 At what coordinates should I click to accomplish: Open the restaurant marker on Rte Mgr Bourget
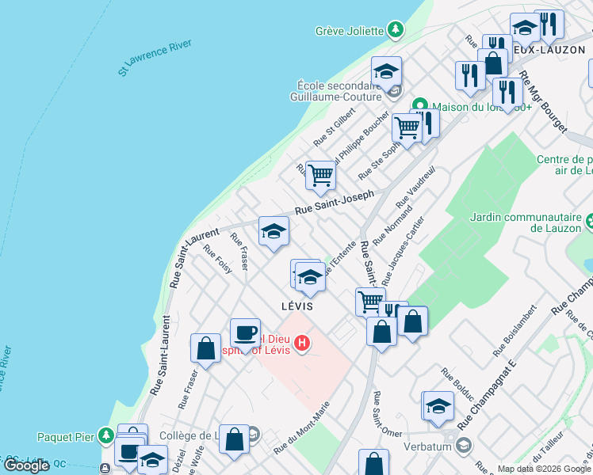tap(508, 93)
